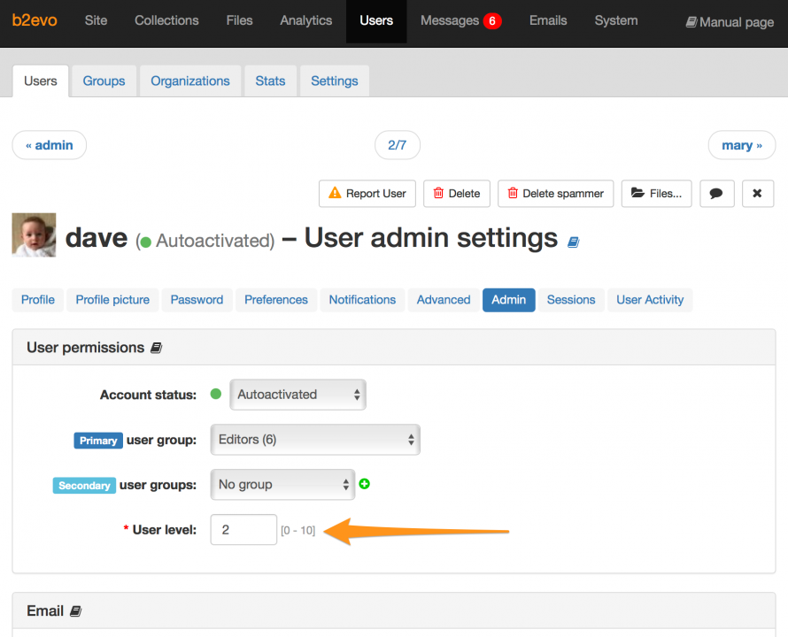Open the Account status dropdown

[298, 395]
